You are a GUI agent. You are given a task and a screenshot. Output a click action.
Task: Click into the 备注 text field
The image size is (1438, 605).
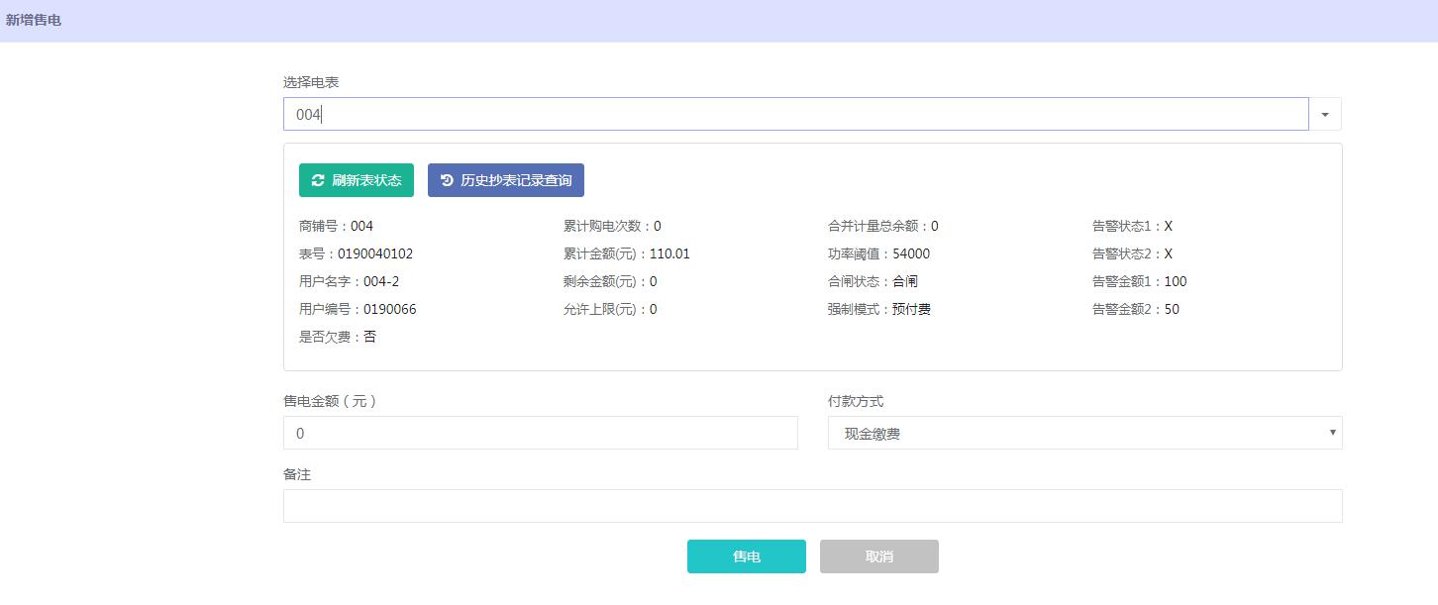coord(812,505)
